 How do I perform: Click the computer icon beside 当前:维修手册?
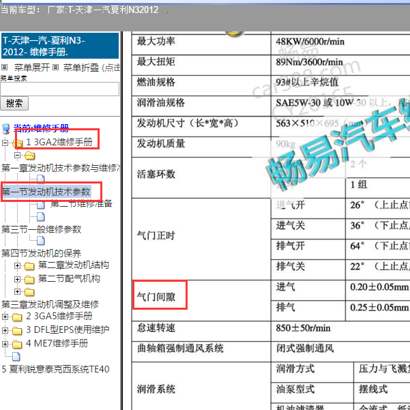tap(5, 129)
